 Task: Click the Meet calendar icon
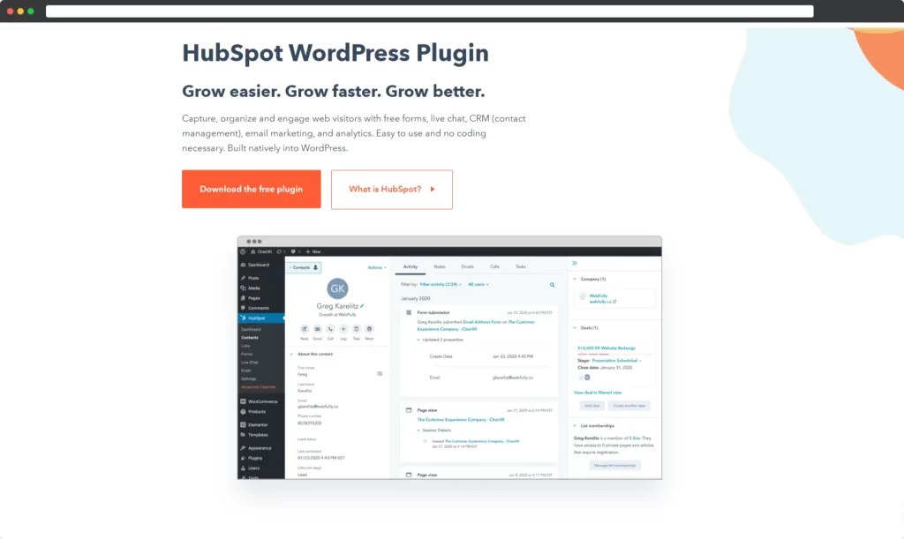pos(370,329)
